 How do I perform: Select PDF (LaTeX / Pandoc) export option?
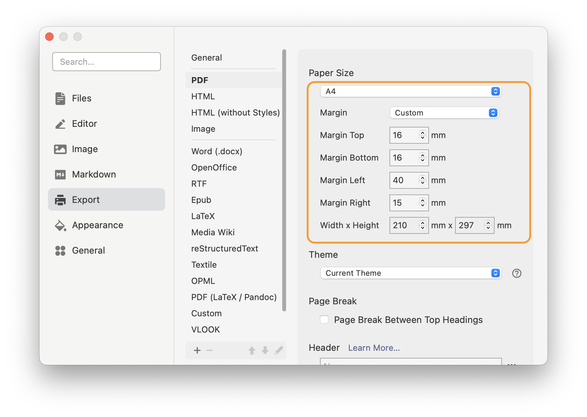tap(234, 297)
